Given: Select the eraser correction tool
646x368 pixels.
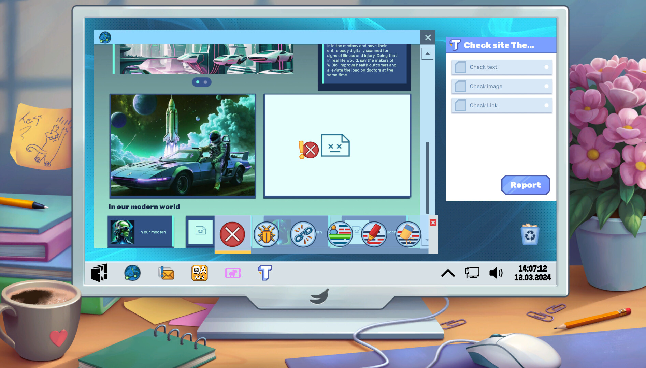Looking at the screenshot, I should pos(408,234).
